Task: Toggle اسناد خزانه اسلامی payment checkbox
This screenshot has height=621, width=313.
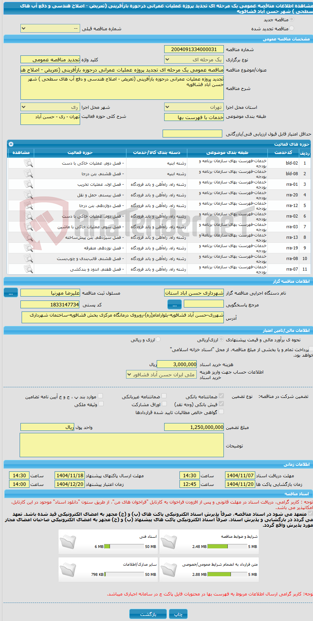Action: point(311,349)
